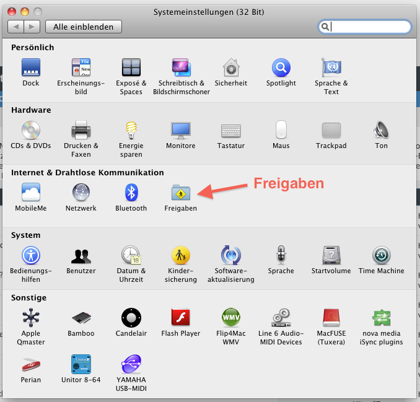Open Sprache speech settings microphone icon
Screen dimensions: 420x402
pos(281,255)
